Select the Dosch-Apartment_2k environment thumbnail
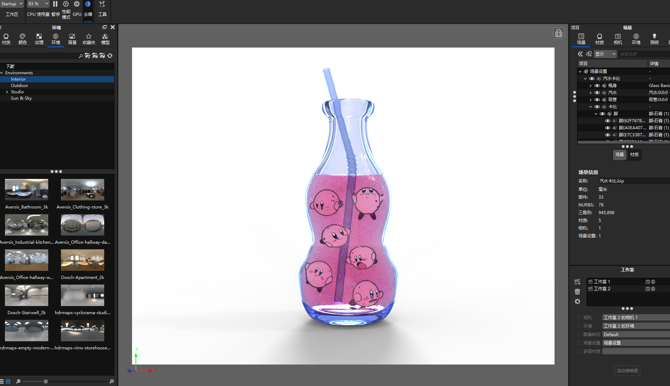The width and height of the screenshot is (670, 386). point(82,260)
